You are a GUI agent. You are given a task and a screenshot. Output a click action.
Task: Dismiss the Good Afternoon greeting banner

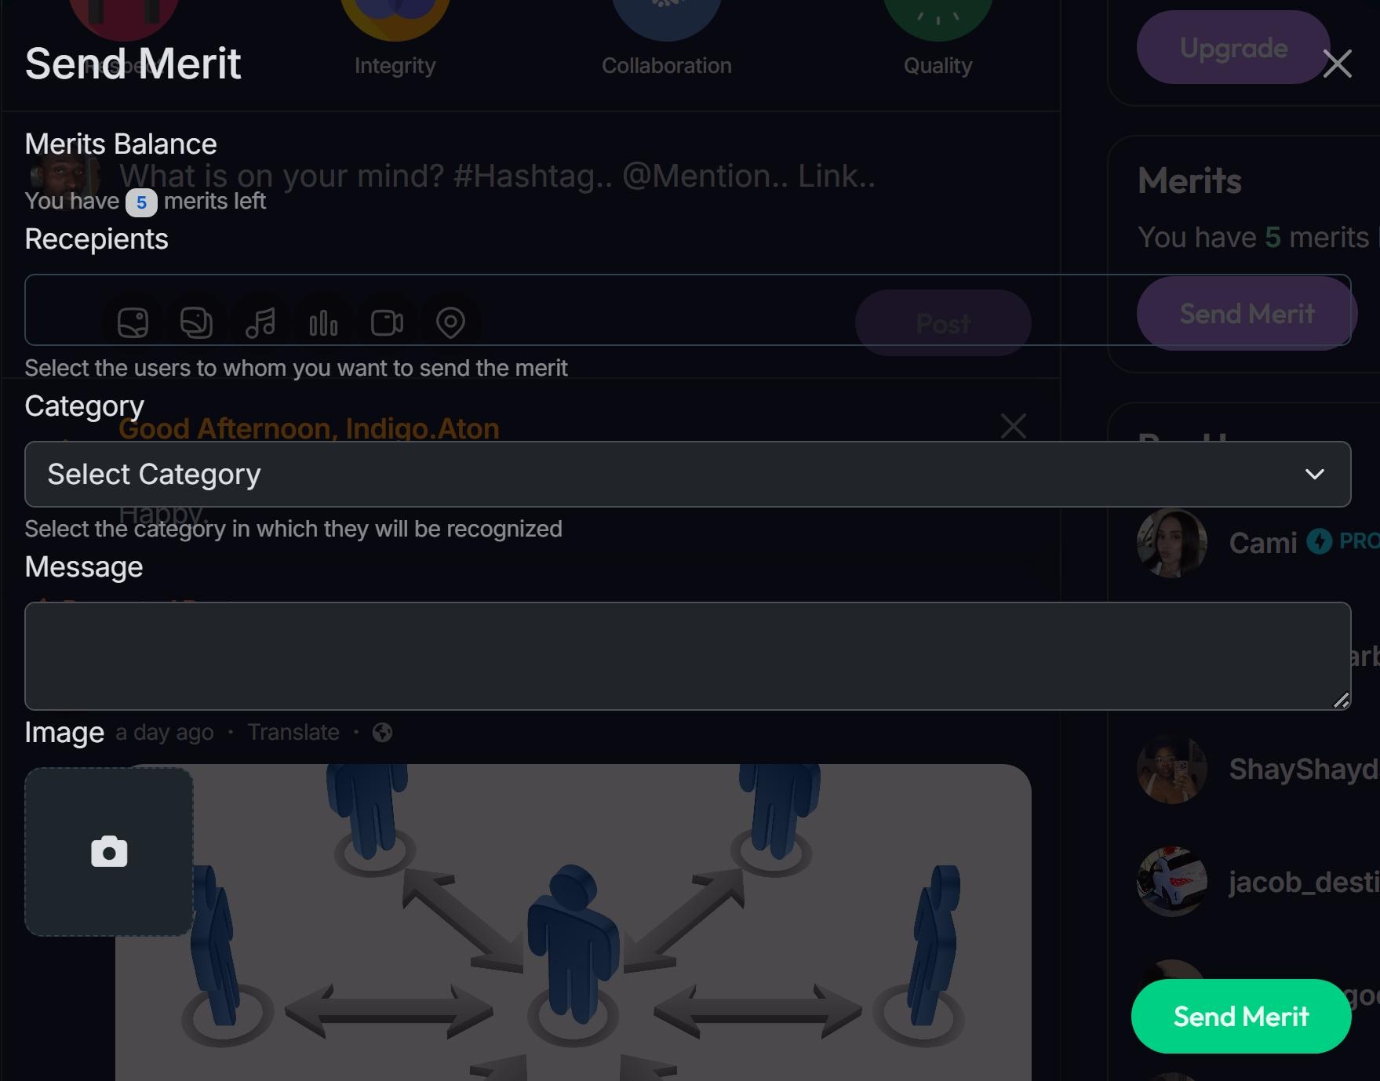click(1014, 426)
